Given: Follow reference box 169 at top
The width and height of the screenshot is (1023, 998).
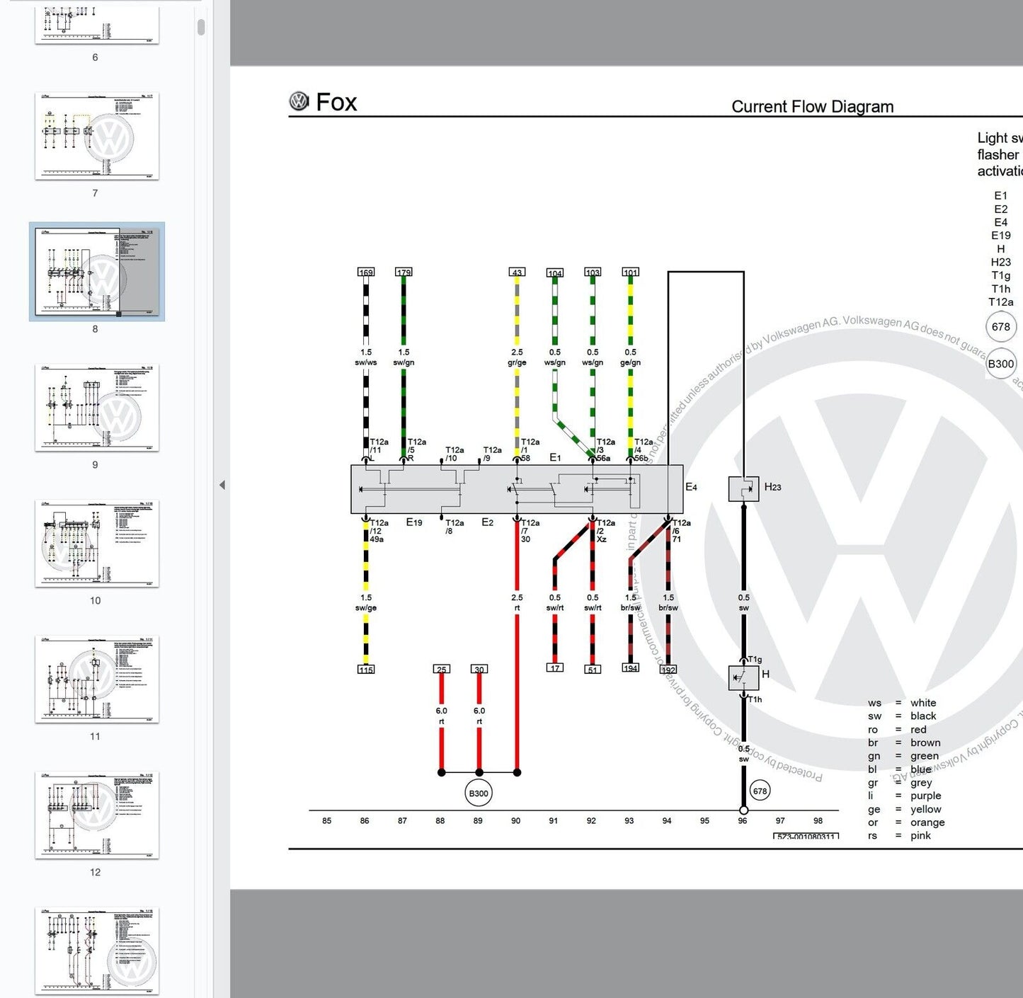Looking at the screenshot, I should [x=366, y=273].
